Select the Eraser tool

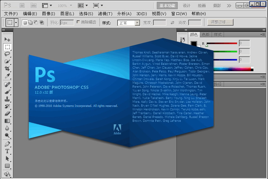[7, 113]
